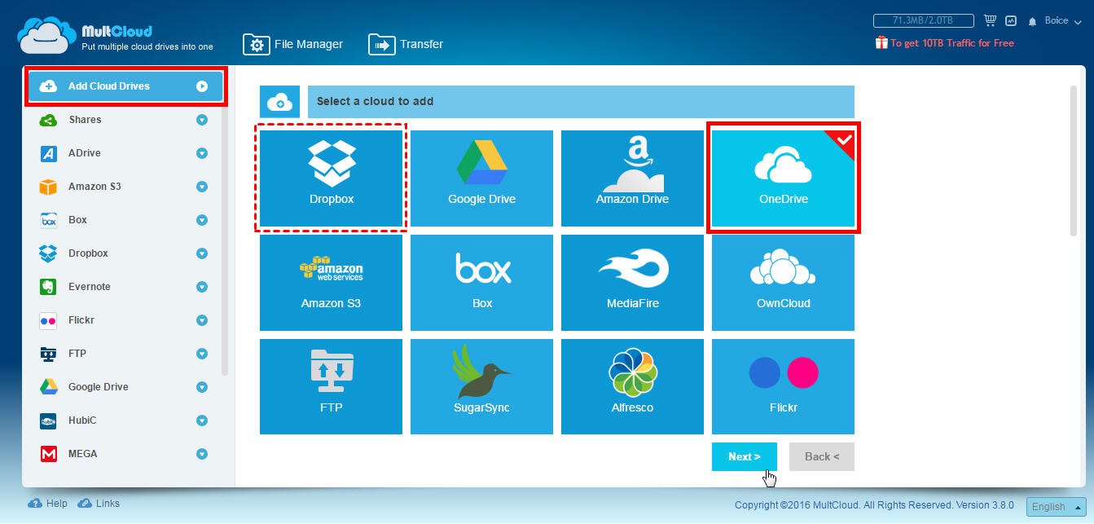Viewport: 1094px width, 524px height.
Task: Expand the Flickr sidebar arrow
Action: point(202,320)
